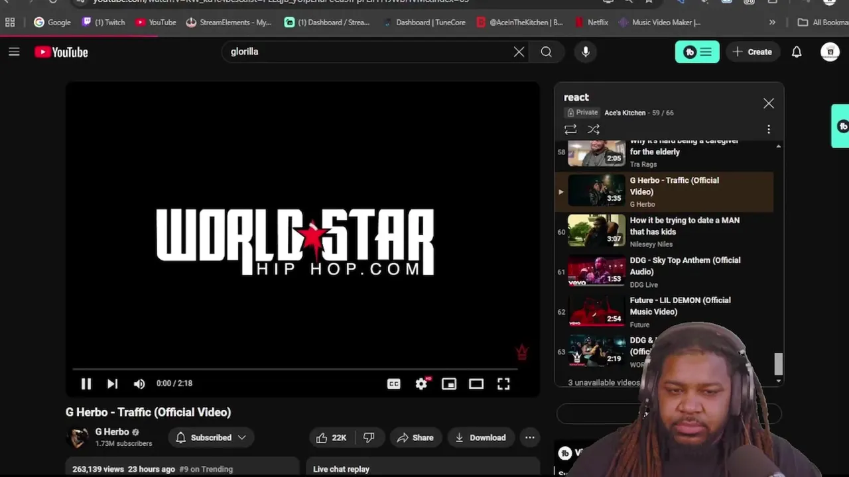The height and width of the screenshot is (477, 849).
Task: Open YouTube notifications bell
Action: [797, 52]
